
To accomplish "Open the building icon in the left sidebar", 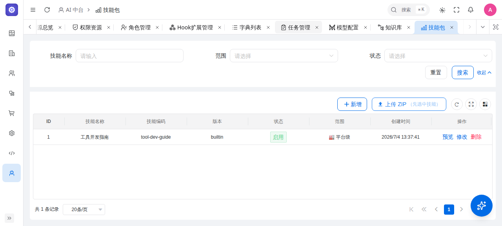I will [x=12, y=53].
